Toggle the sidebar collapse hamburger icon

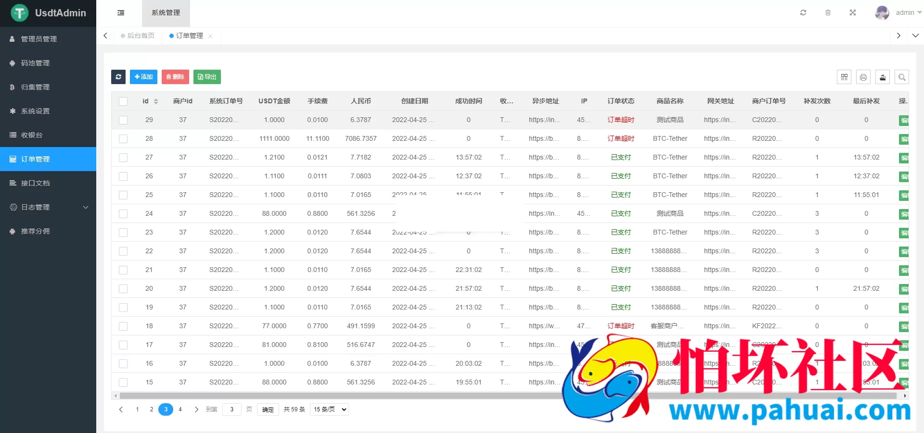121,13
